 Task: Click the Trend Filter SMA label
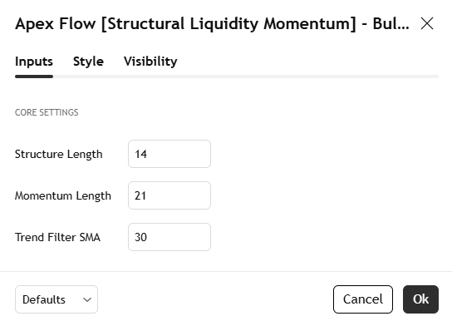coord(57,238)
